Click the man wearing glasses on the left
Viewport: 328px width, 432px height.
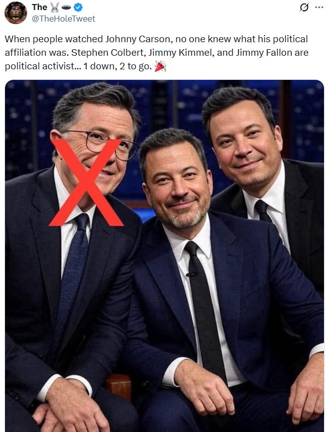pyautogui.click(x=95, y=143)
